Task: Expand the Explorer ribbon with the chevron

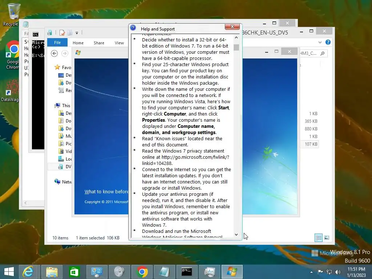Action: tap(320, 42)
